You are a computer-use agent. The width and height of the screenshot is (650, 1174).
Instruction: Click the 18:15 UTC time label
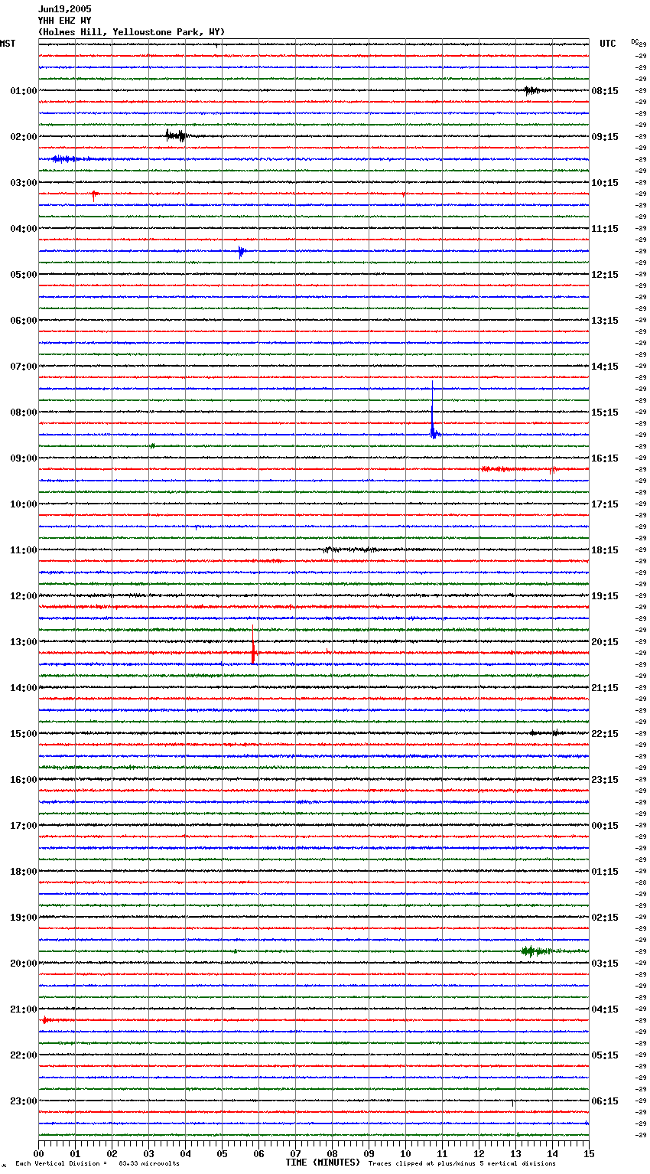point(605,550)
